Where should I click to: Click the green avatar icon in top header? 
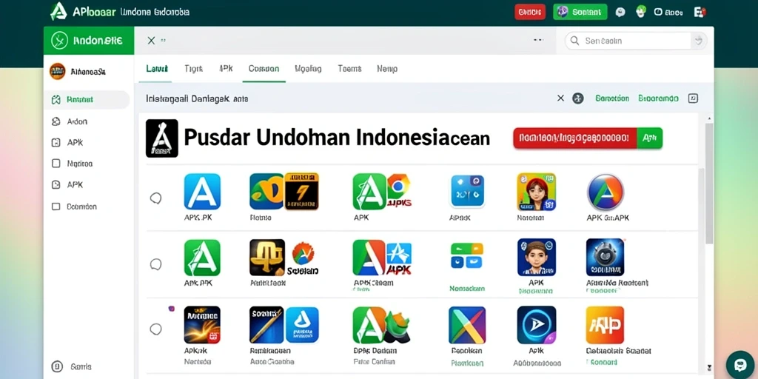tap(641, 12)
